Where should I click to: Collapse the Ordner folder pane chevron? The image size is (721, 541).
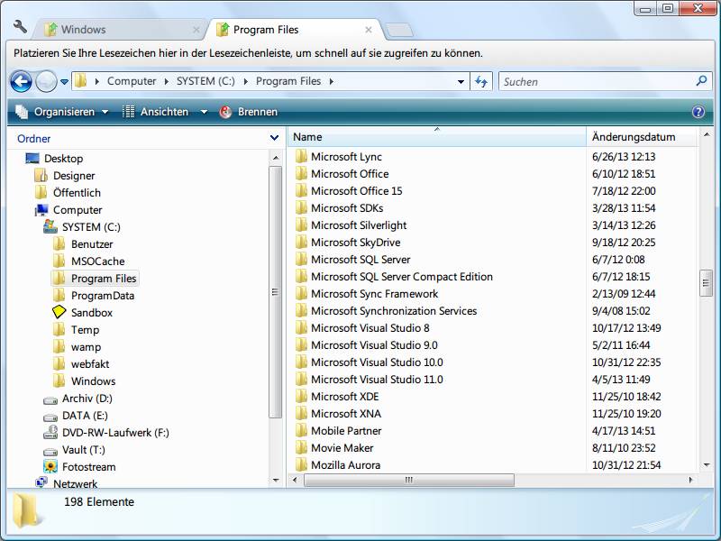(x=274, y=138)
